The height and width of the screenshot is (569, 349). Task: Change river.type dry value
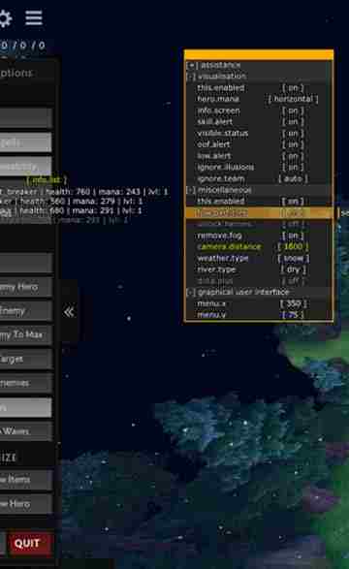coord(293,269)
